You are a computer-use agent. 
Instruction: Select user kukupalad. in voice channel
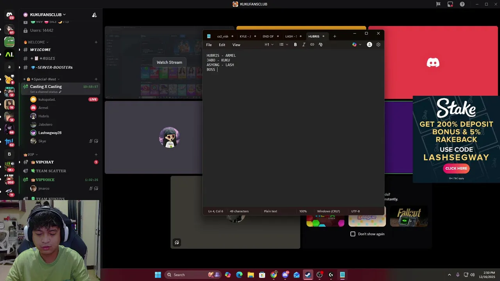pos(64,100)
